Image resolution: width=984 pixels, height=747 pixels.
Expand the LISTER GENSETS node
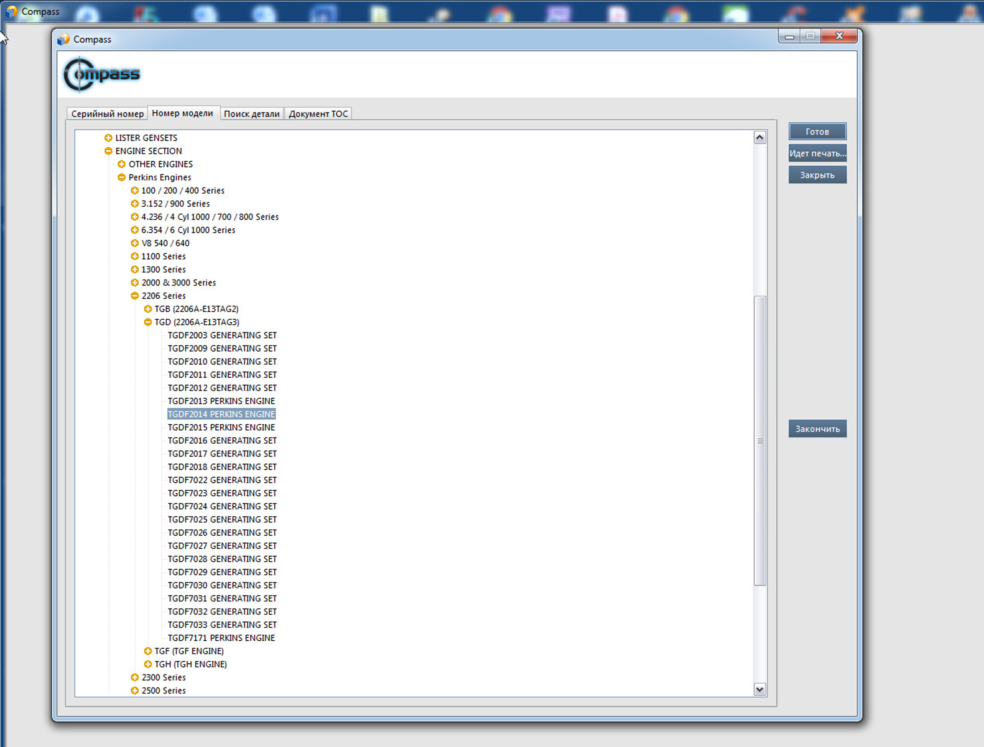tap(108, 138)
